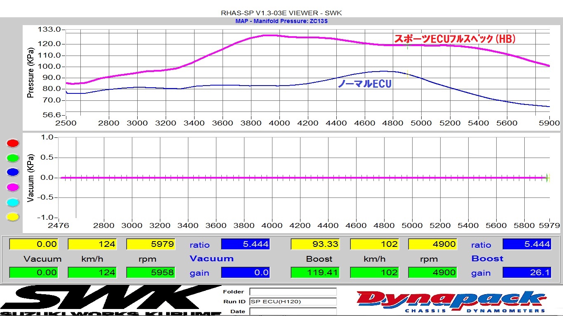
Task: Click the MAP - Manifold Pressure: ZC13S title
Action: click(x=281, y=21)
